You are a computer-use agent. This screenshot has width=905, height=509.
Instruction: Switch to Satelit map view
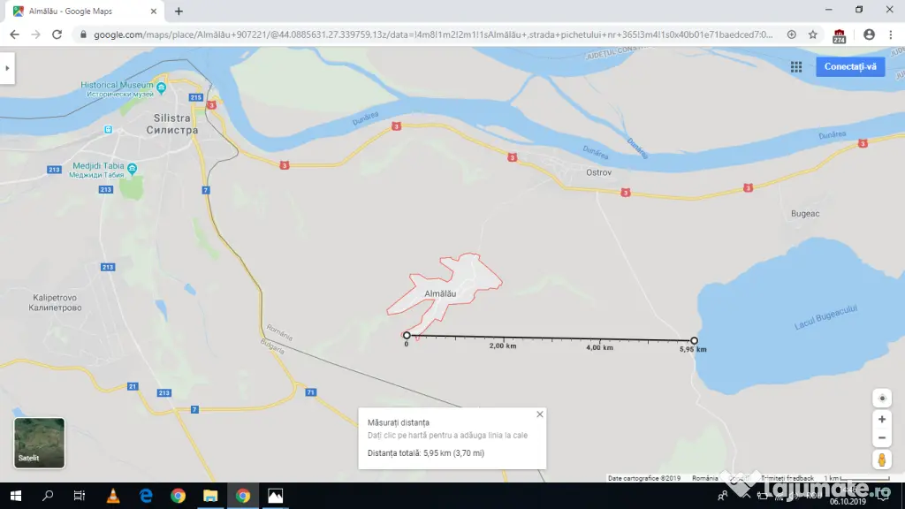pyautogui.click(x=39, y=443)
